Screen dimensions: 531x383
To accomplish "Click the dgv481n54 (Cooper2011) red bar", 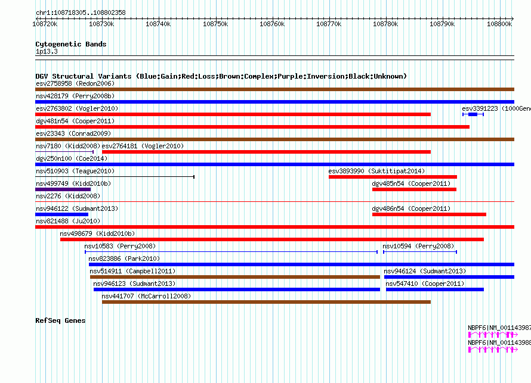I will pos(252,127).
